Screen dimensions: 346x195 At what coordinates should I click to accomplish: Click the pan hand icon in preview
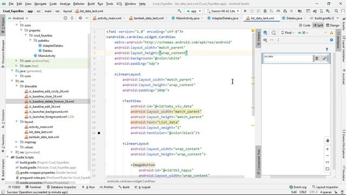click(328, 141)
